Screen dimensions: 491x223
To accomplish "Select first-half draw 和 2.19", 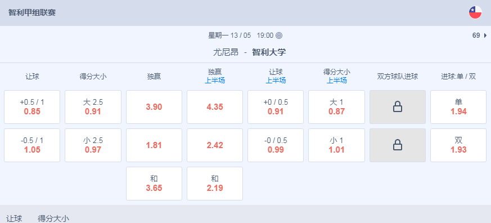I will (215, 184).
